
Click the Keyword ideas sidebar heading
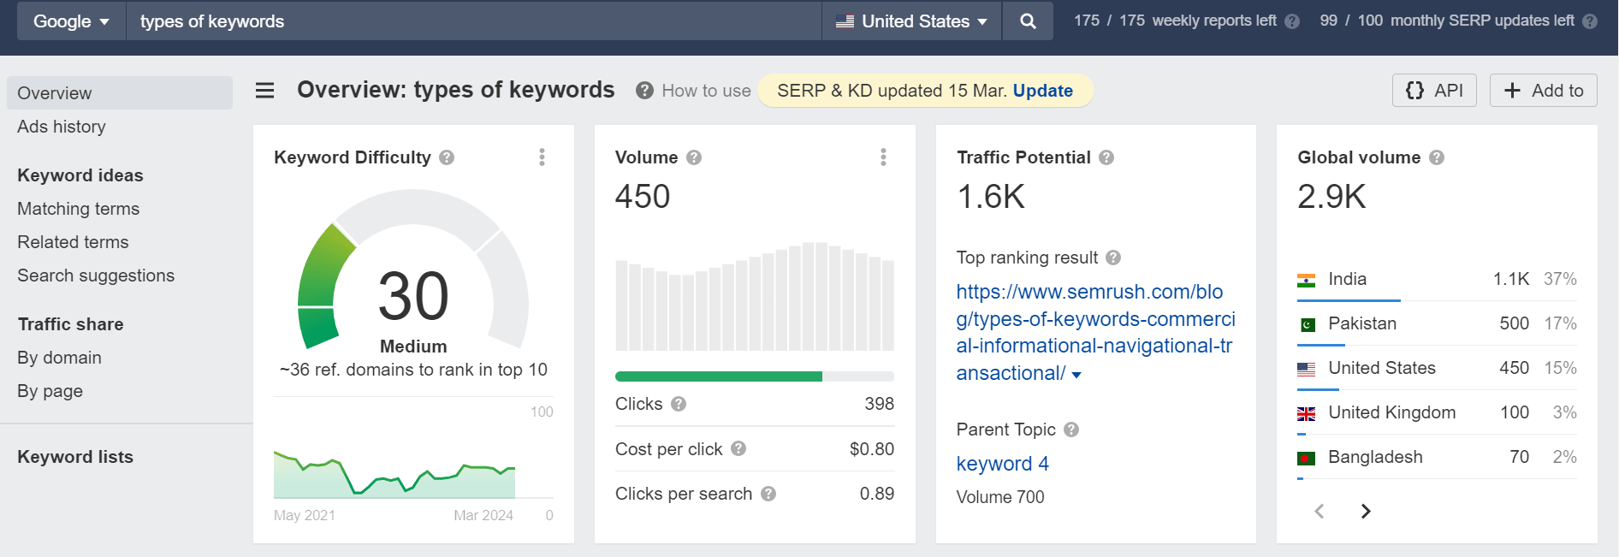[x=80, y=175]
